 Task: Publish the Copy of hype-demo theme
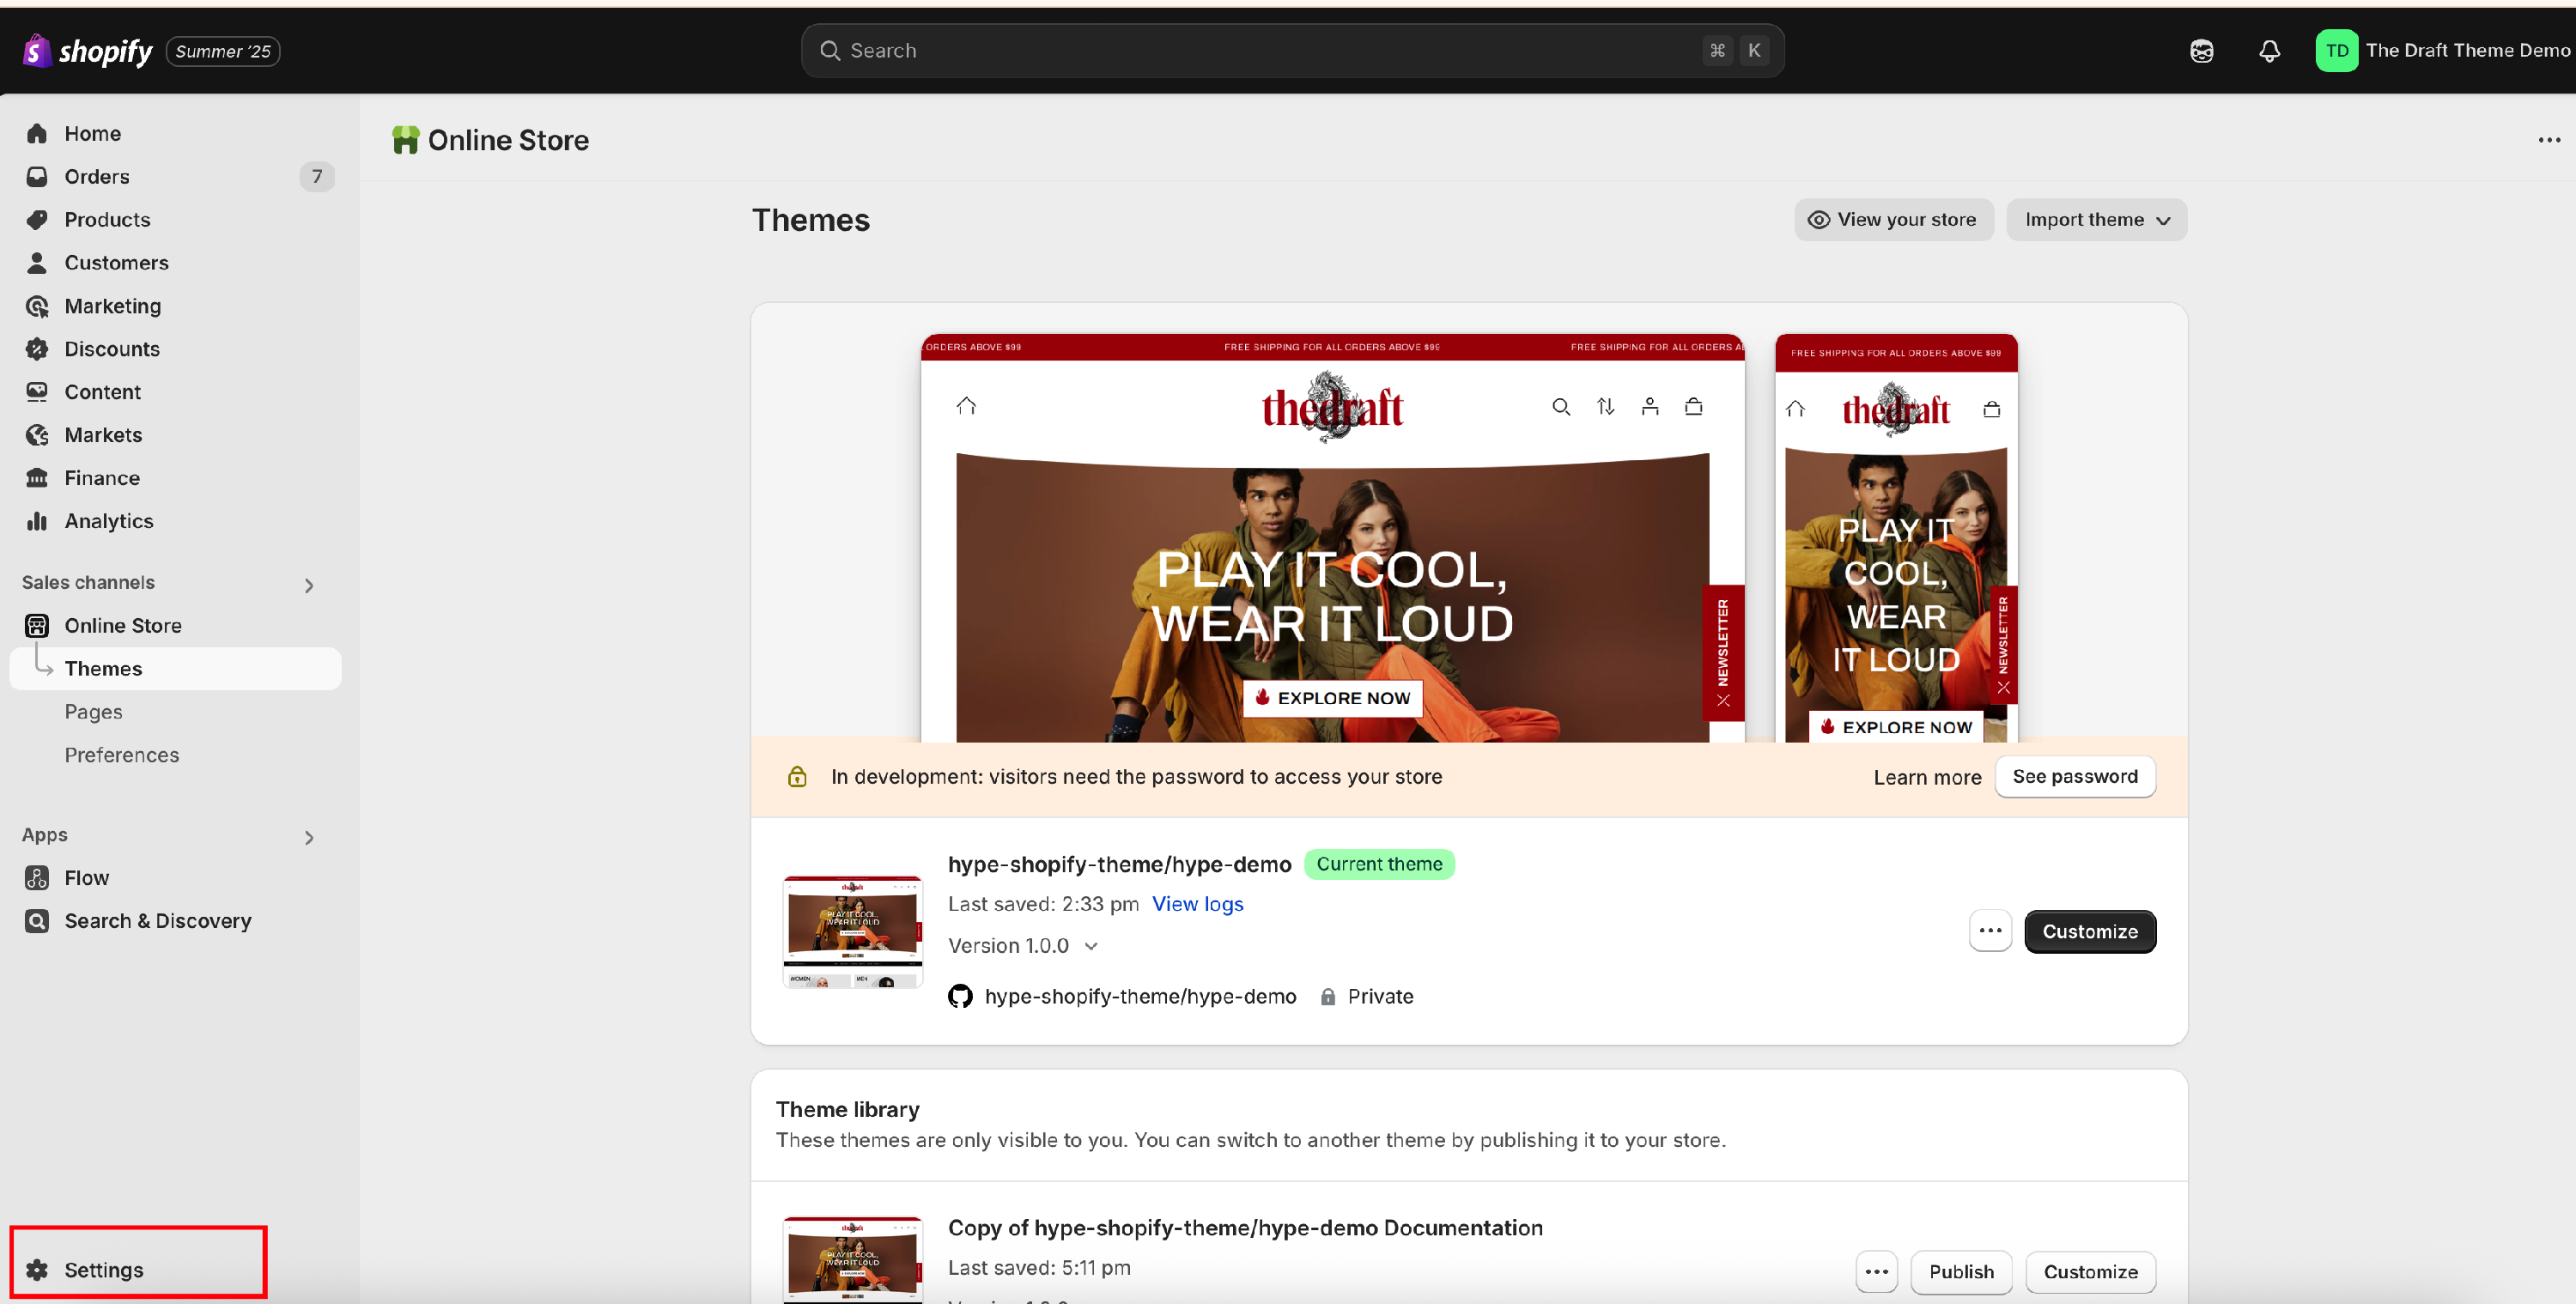(x=1960, y=1271)
